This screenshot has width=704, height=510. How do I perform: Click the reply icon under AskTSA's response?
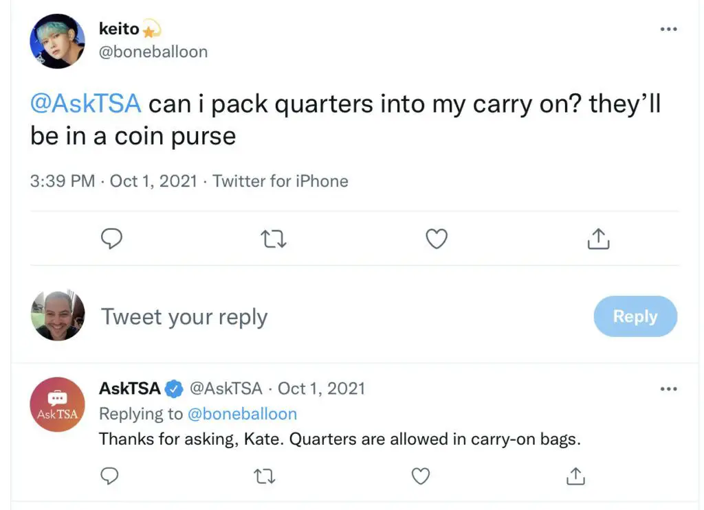[109, 476]
